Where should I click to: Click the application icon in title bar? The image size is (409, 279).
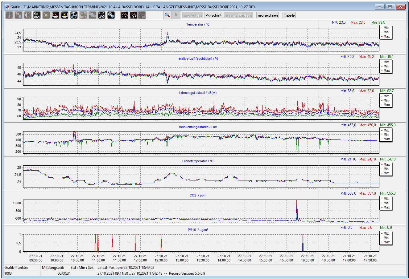(x=7, y=7)
